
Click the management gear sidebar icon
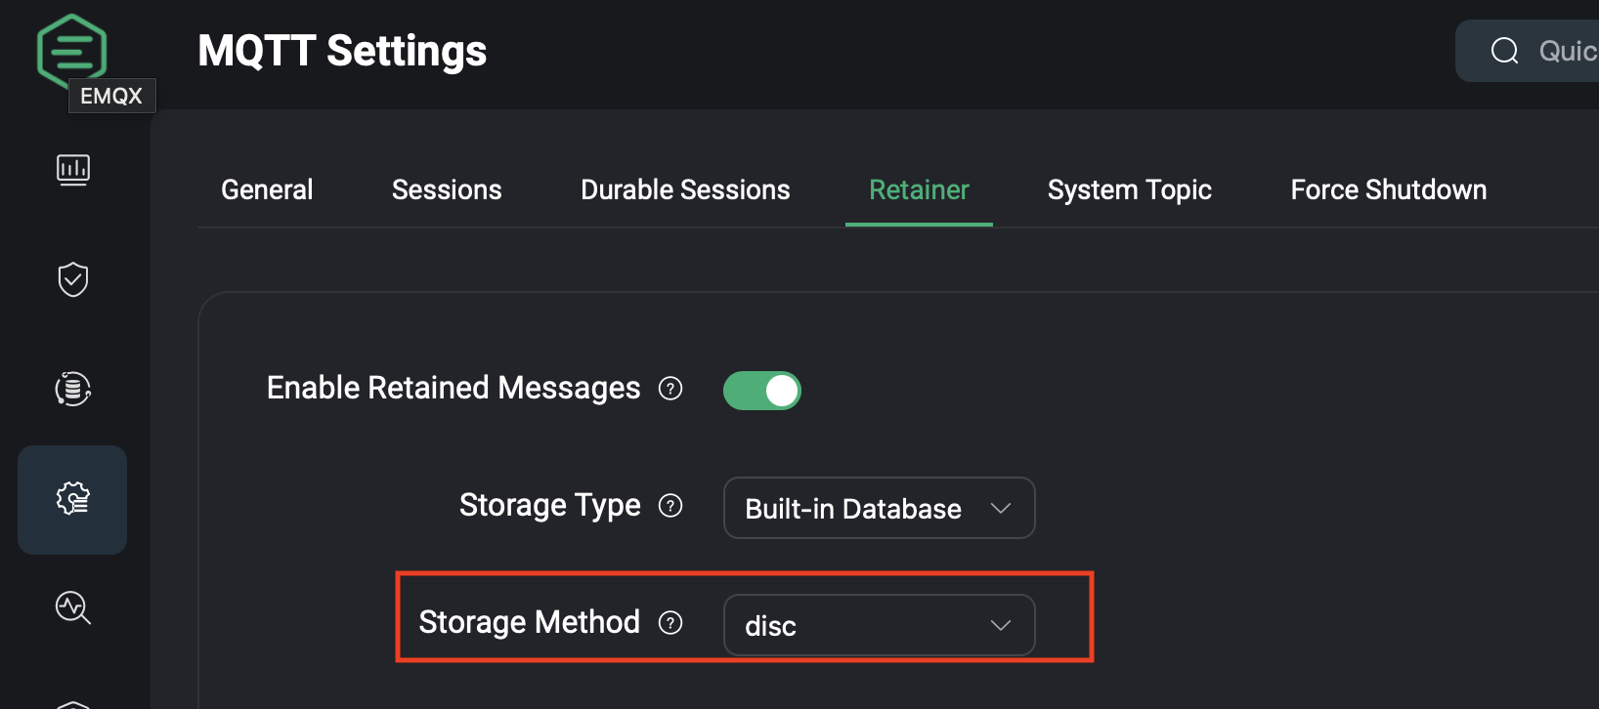pos(73,499)
